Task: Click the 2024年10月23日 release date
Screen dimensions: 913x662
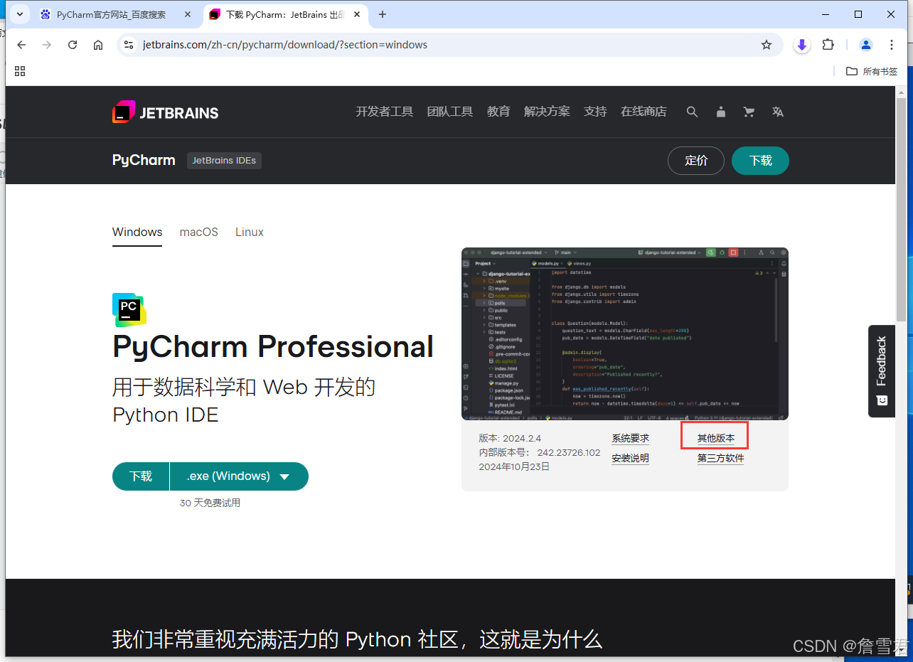Action: coord(514,467)
